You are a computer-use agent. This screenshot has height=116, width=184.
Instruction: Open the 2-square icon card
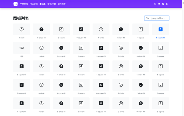pyautogui.click(x=81, y=48)
